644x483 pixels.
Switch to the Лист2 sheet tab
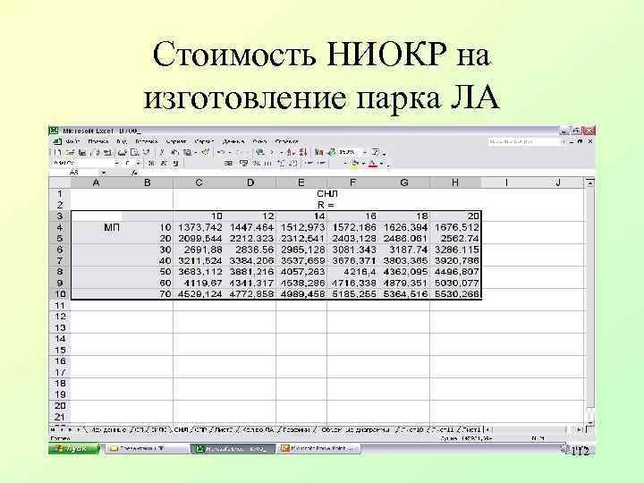click(224, 430)
